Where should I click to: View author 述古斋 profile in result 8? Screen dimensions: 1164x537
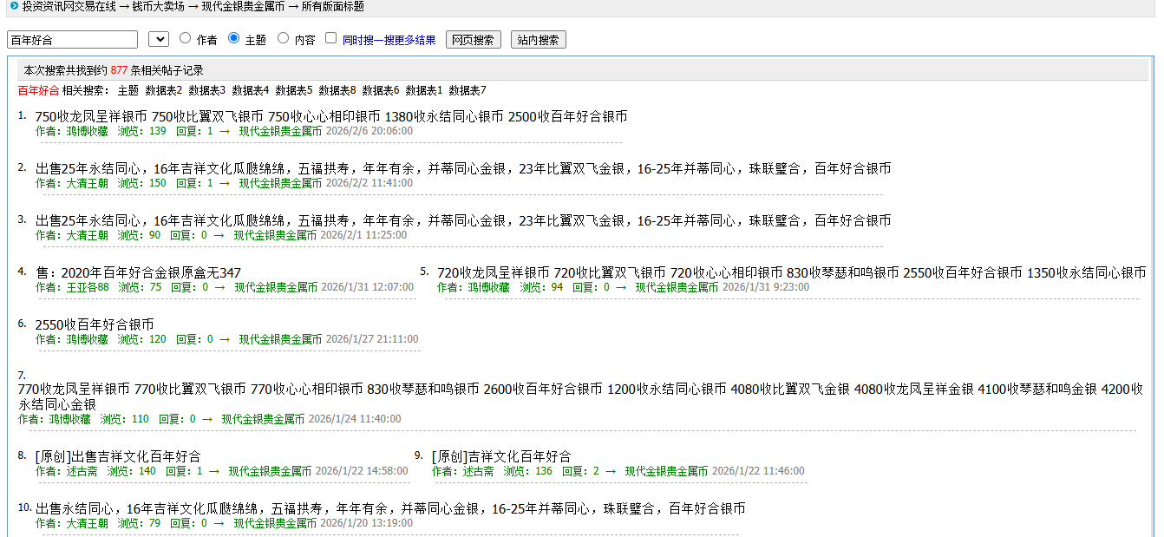[x=82, y=472]
